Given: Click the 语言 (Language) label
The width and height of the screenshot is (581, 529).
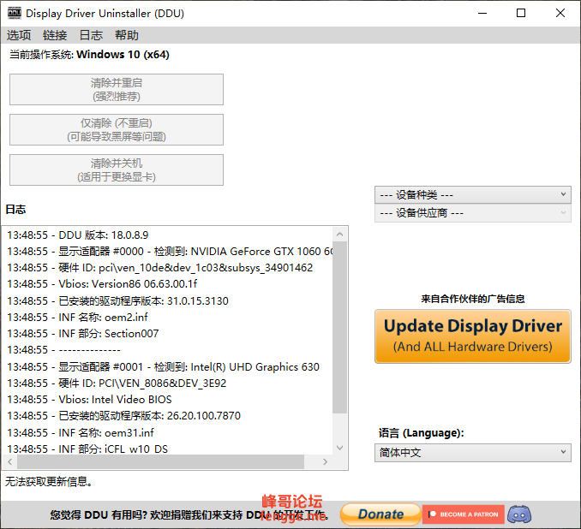Looking at the screenshot, I should (x=421, y=433).
